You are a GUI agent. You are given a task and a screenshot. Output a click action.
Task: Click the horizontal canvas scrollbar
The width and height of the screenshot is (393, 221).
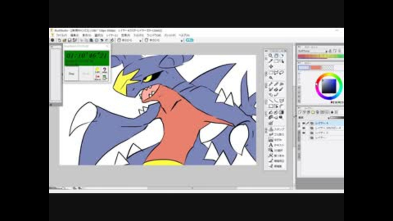[x=192, y=188]
